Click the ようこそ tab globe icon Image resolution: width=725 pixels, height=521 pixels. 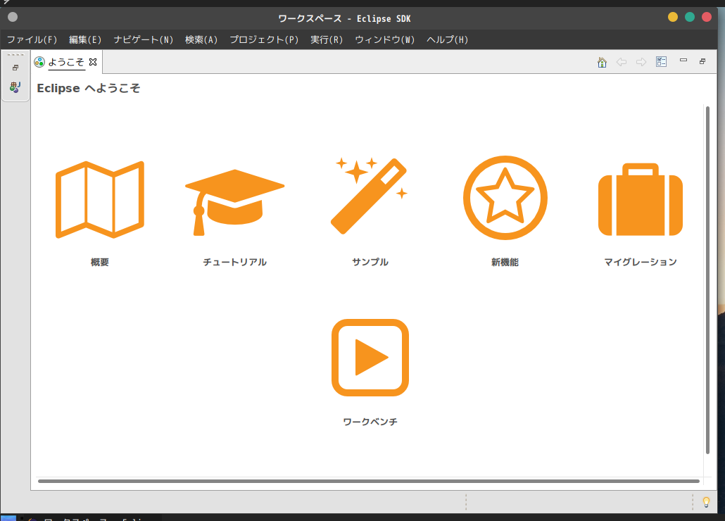click(x=39, y=62)
